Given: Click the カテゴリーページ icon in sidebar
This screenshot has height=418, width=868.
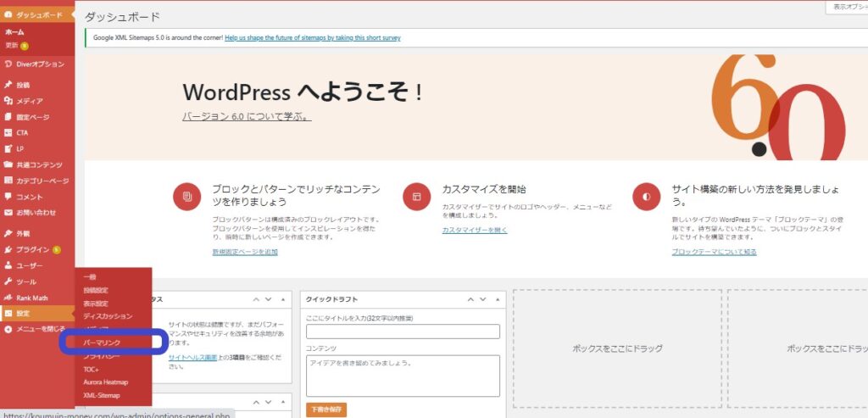Looking at the screenshot, I should [x=8, y=181].
